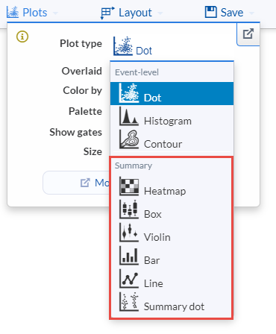276x334 pixels.
Task: Click the Contour lines icon
Action: click(129, 139)
